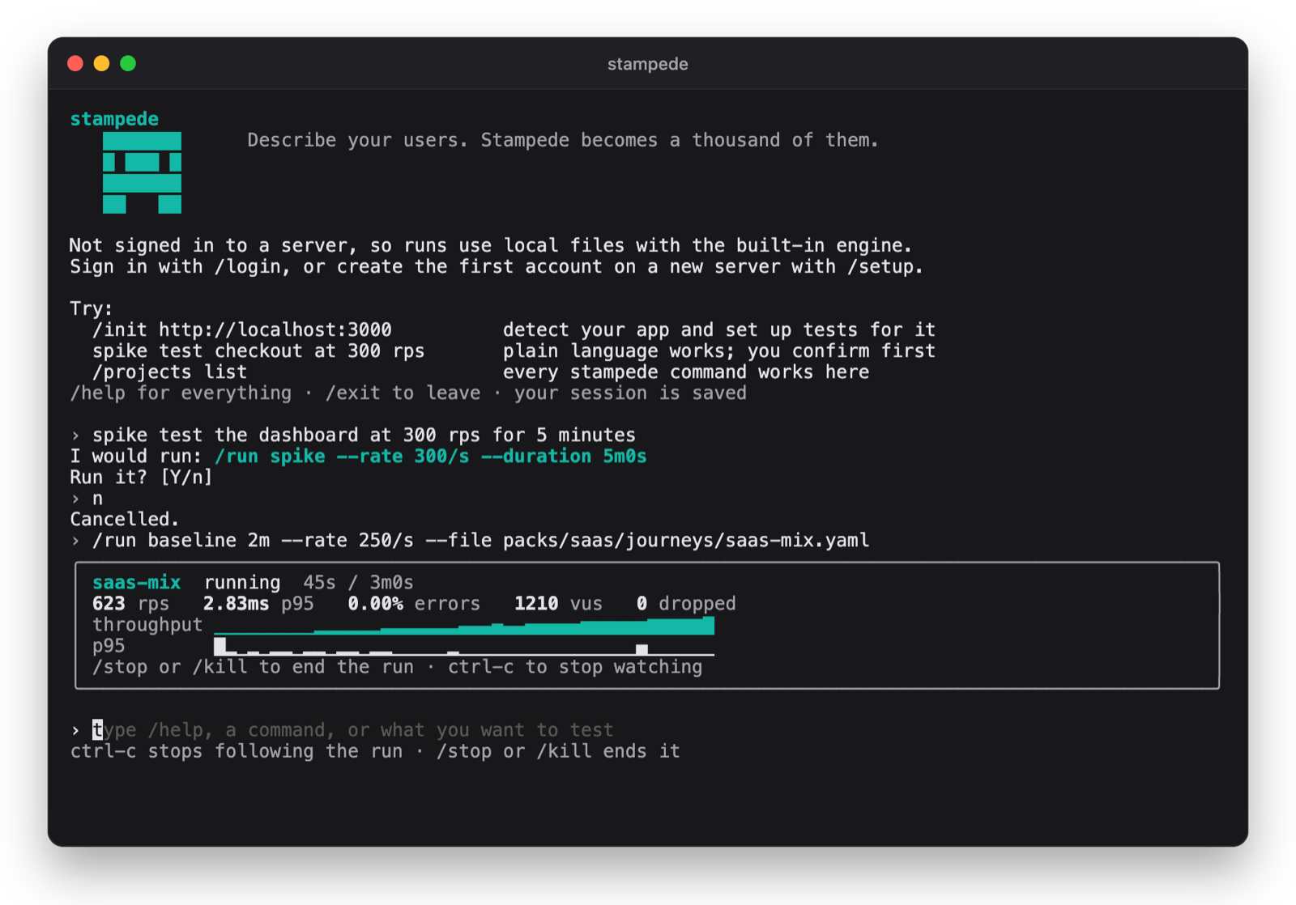Click the "0 dropped" metric
Viewport: 1296px width, 905px height.
[x=686, y=604]
